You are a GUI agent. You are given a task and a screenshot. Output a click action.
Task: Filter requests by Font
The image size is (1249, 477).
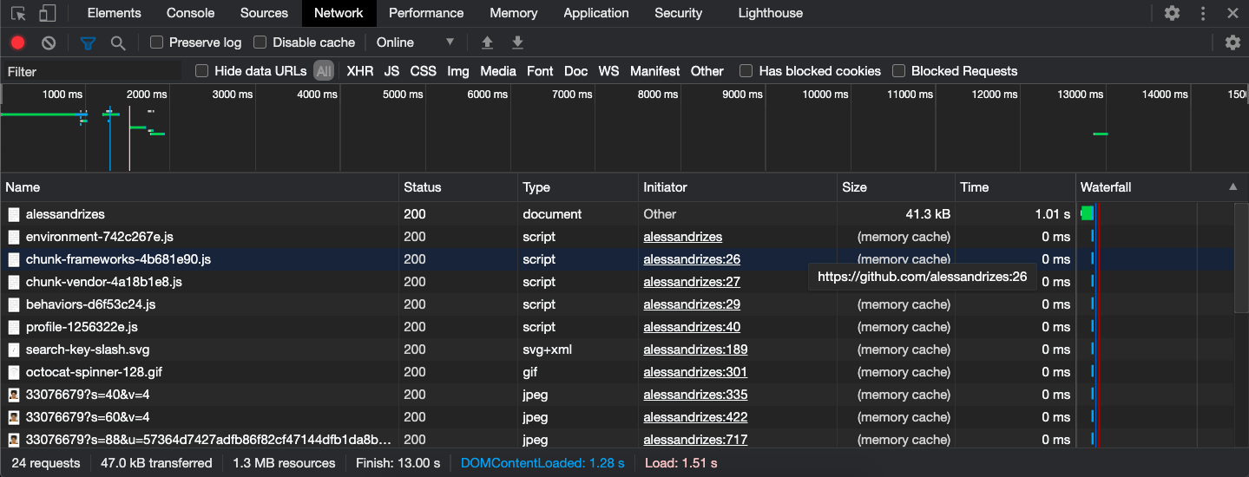coord(540,71)
